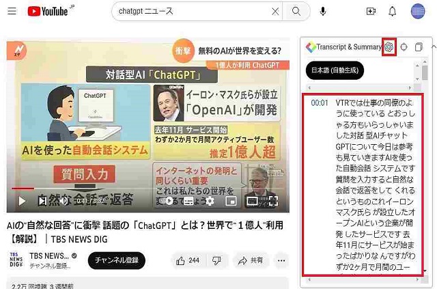Image resolution: width=437 pixels, height=289 pixels.
Task: Click the transcript text starting VTRでは仕事の同僚
Action: [375, 184]
